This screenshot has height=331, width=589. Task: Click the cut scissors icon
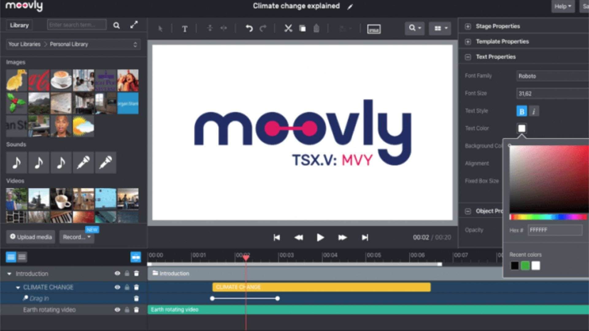pos(288,29)
